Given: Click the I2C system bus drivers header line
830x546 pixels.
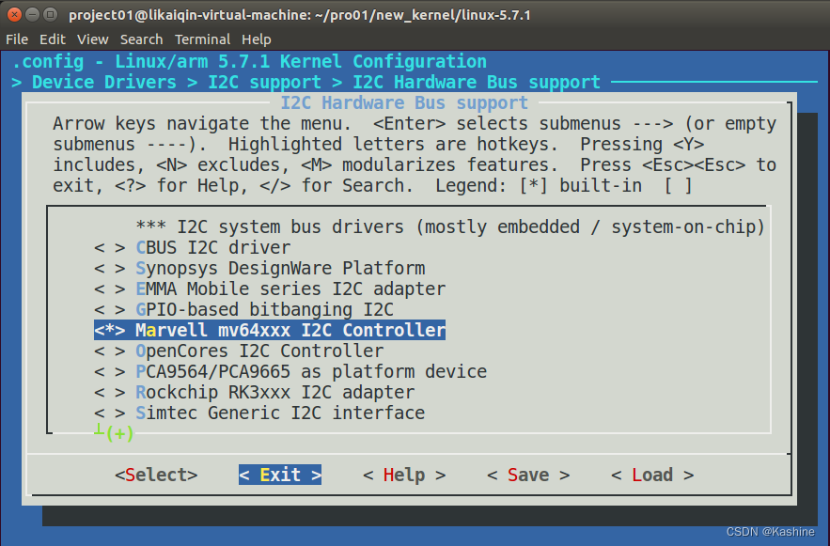Looking at the screenshot, I should point(450,227).
